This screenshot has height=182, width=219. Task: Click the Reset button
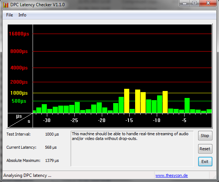(x=205, y=149)
